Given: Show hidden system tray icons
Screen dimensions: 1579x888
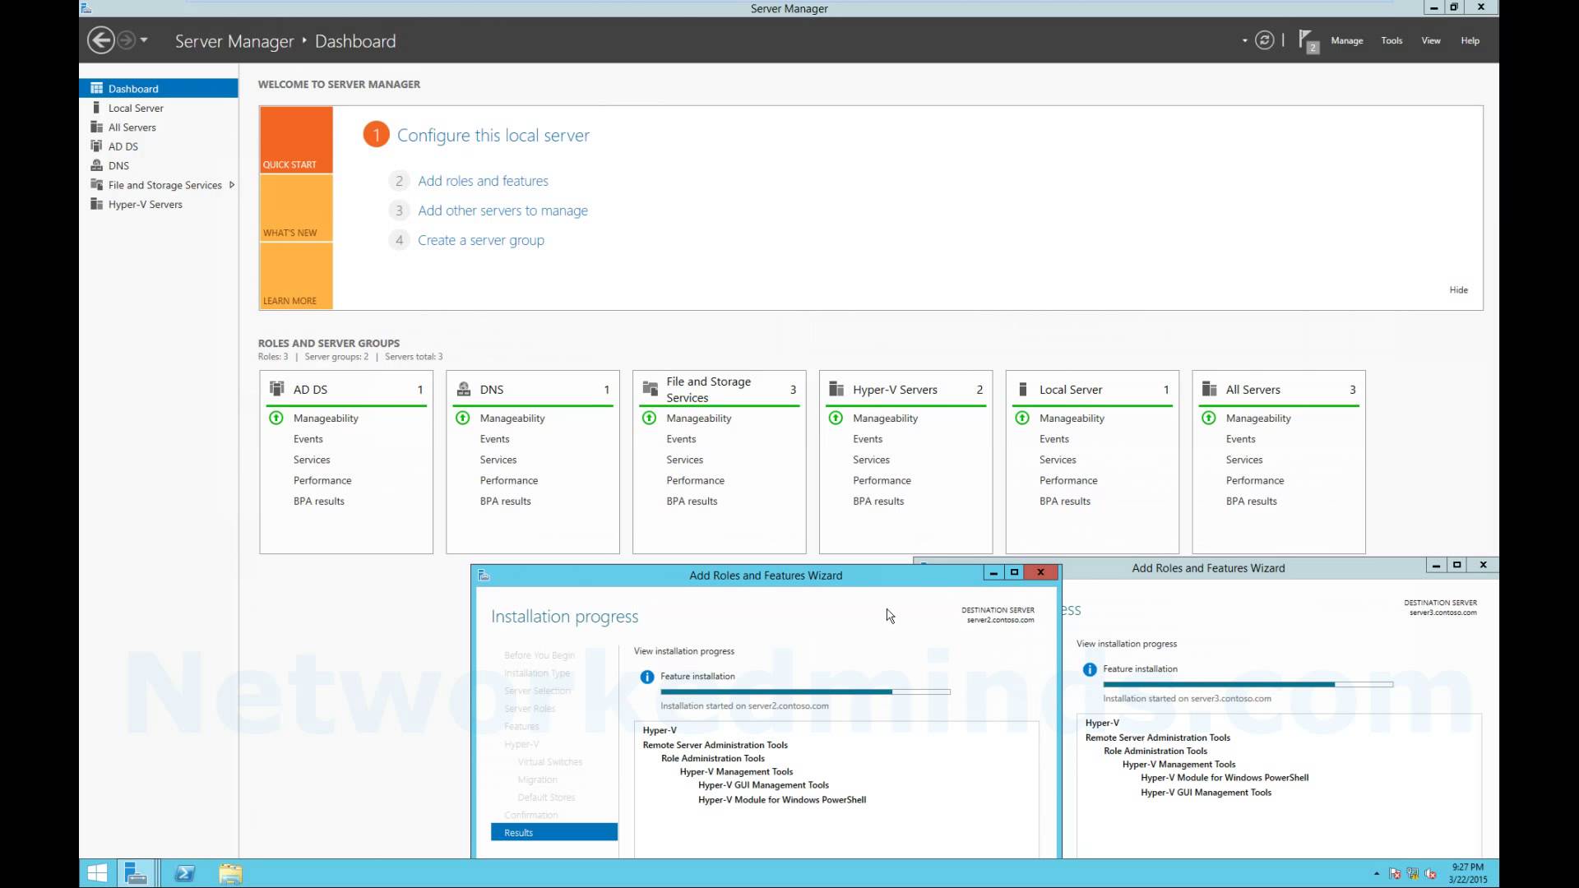Looking at the screenshot, I should tap(1377, 873).
